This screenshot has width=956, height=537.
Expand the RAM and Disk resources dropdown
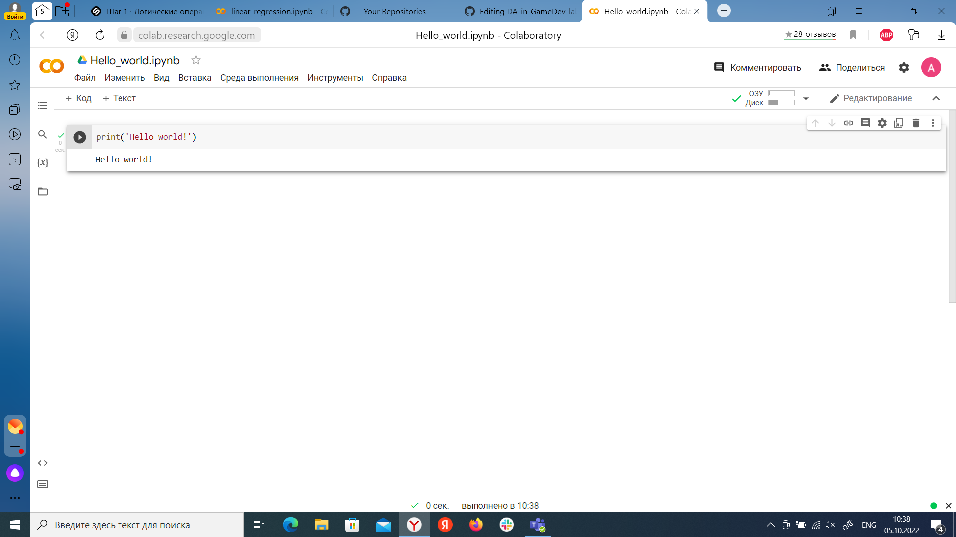pos(806,98)
